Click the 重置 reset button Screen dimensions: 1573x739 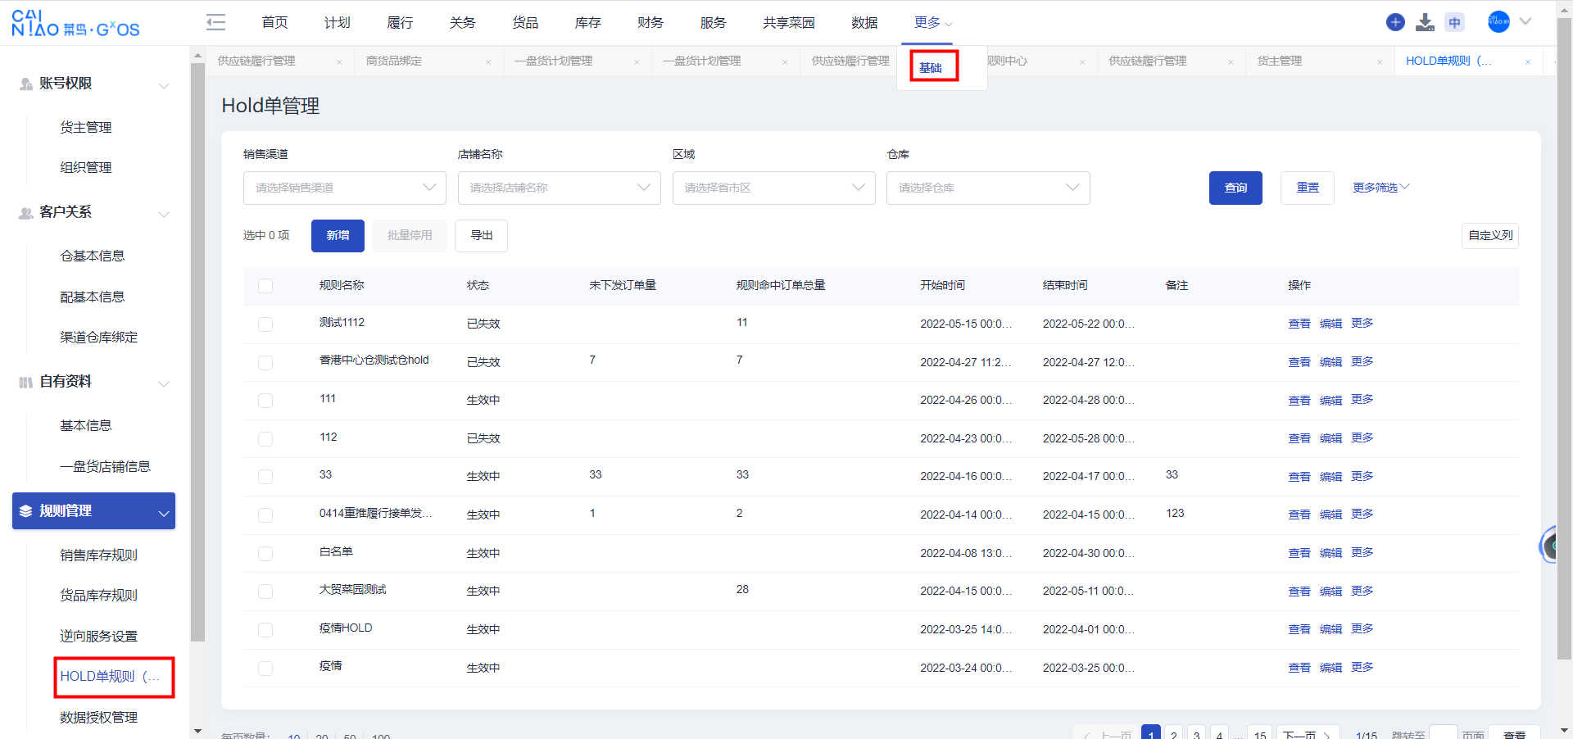pyautogui.click(x=1308, y=188)
